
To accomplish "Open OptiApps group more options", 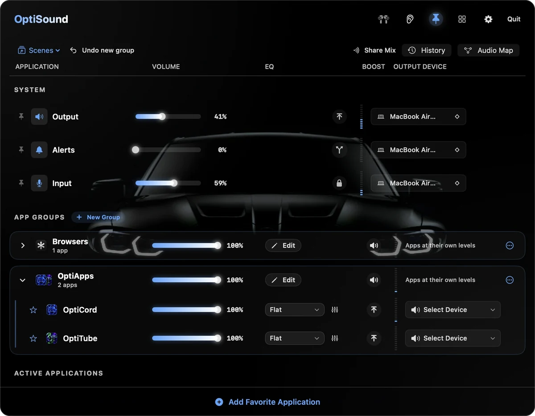I will click(x=510, y=280).
